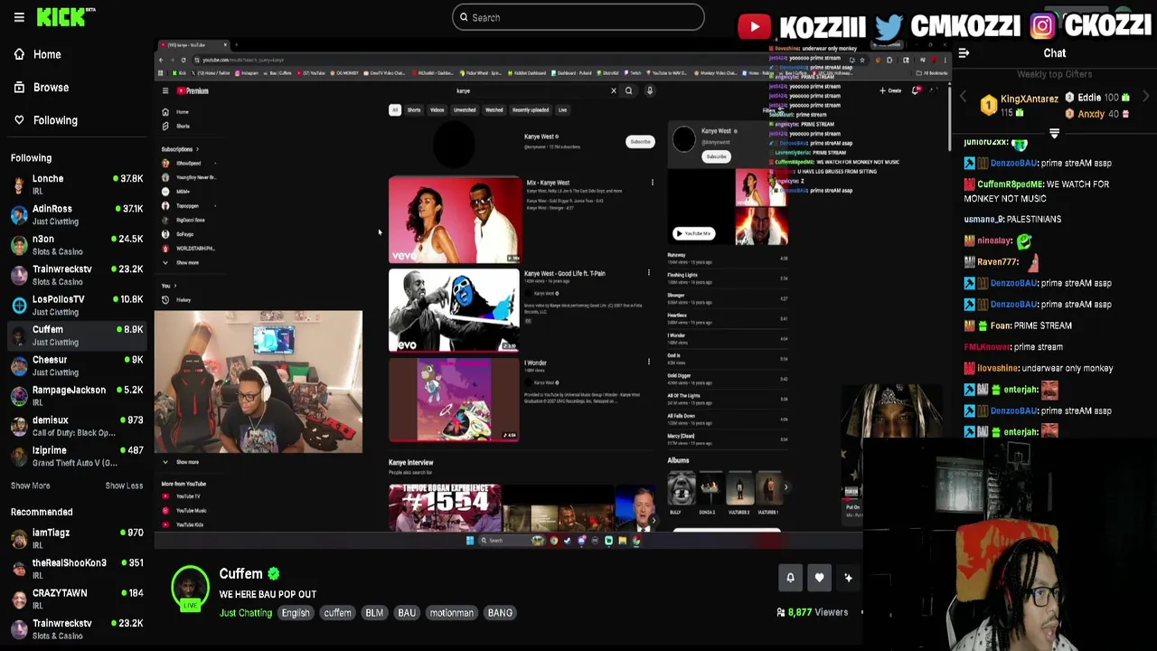The image size is (1157, 651).
Task: Open demisux channel in Following
Action: 77,426
